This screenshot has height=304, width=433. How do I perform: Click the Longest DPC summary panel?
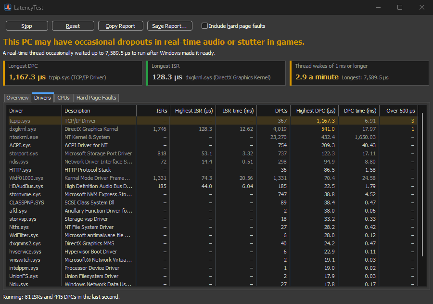pyautogui.click(x=73, y=73)
